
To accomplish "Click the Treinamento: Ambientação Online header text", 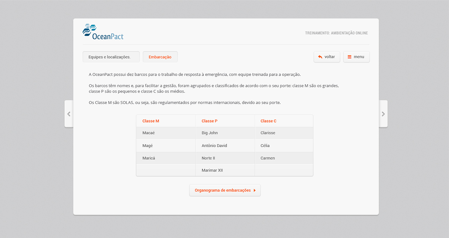I will click(336, 33).
